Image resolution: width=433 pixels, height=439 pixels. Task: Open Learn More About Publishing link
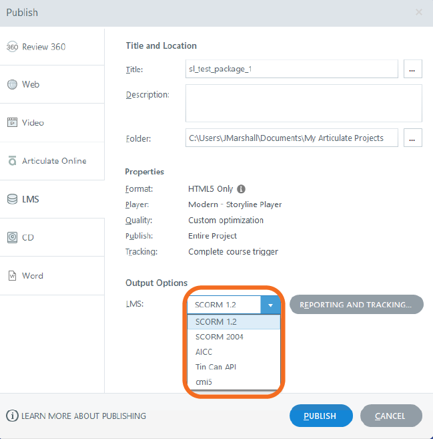pyautogui.click(x=83, y=416)
